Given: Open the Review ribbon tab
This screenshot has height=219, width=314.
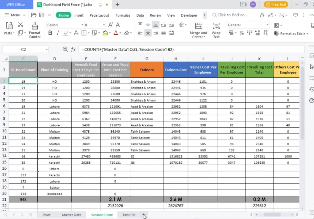Looking at the screenshot, I should [x=155, y=15].
